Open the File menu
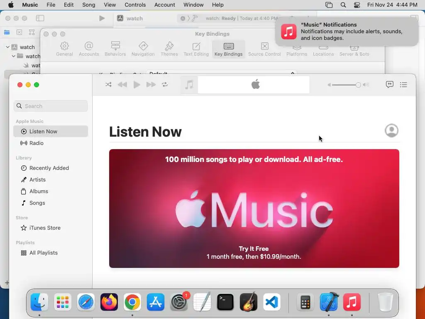This screenshot has width=425, height=319. tap(51, 5)
